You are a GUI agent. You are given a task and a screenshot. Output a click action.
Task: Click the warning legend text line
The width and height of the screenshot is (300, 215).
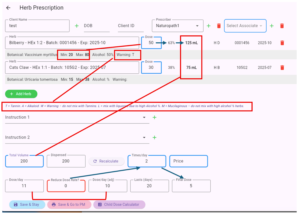pyautogui.click(x=125, y=106)
